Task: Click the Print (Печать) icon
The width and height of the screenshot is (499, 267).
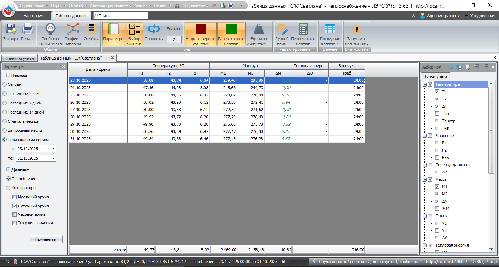Action: tap(28, 29)
